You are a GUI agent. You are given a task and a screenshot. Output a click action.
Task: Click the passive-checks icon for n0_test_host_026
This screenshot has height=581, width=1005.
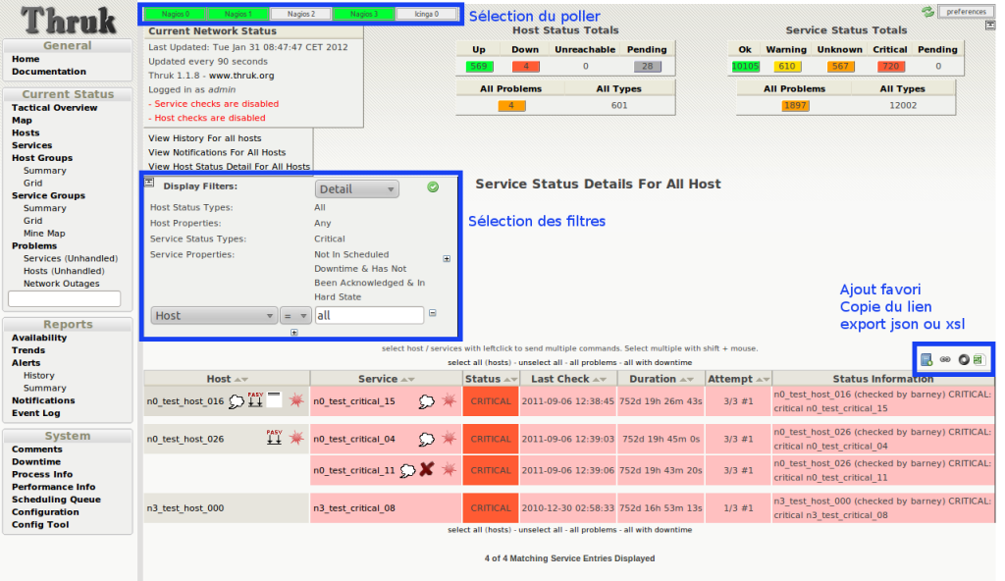(274, 439)
